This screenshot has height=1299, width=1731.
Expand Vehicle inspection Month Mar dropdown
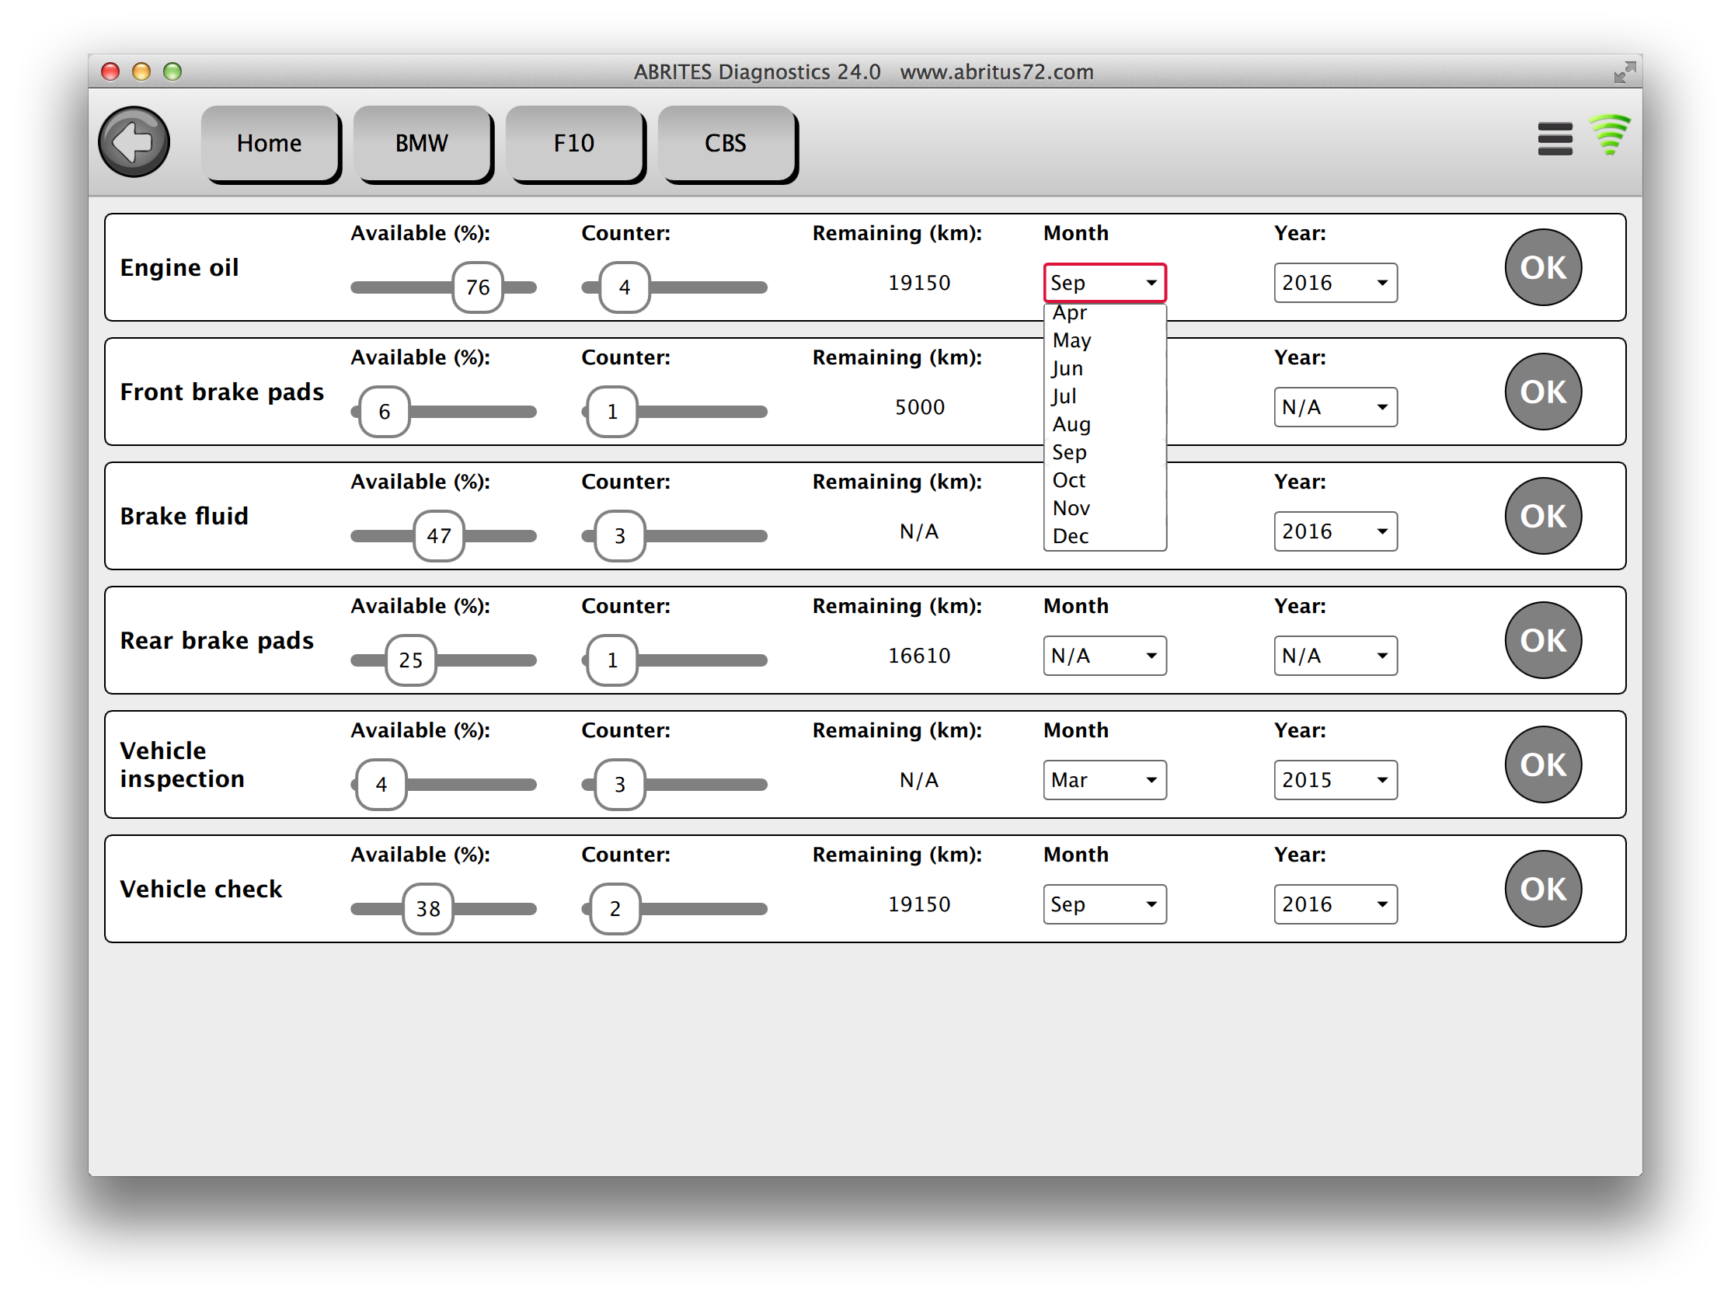[x=1103, y=780]
